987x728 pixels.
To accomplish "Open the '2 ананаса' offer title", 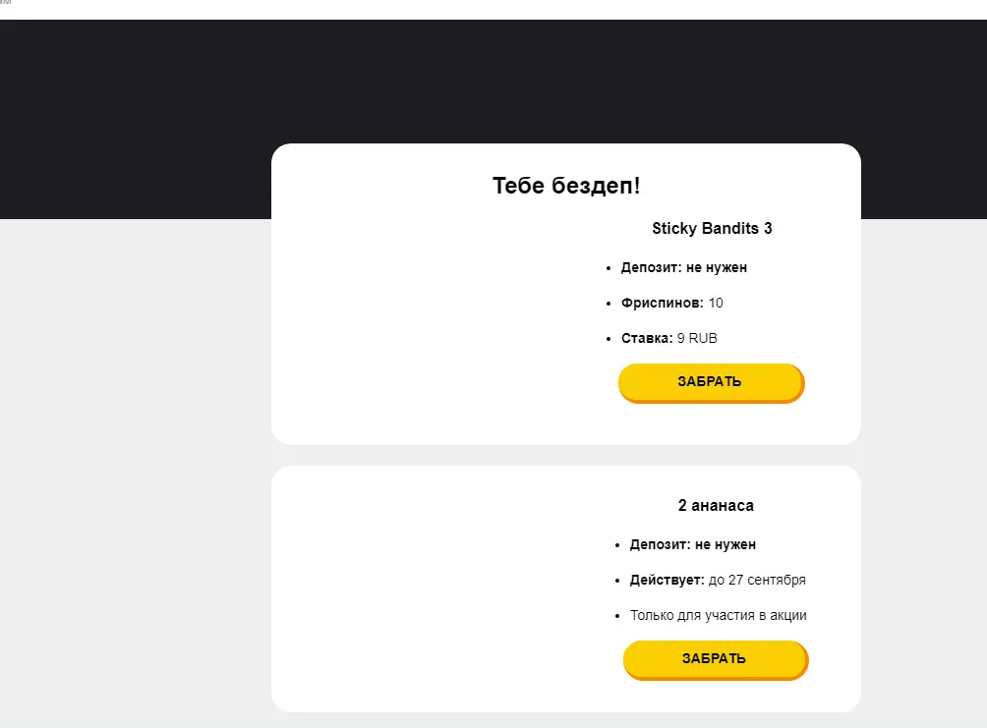I will click(x=716, y=505).
